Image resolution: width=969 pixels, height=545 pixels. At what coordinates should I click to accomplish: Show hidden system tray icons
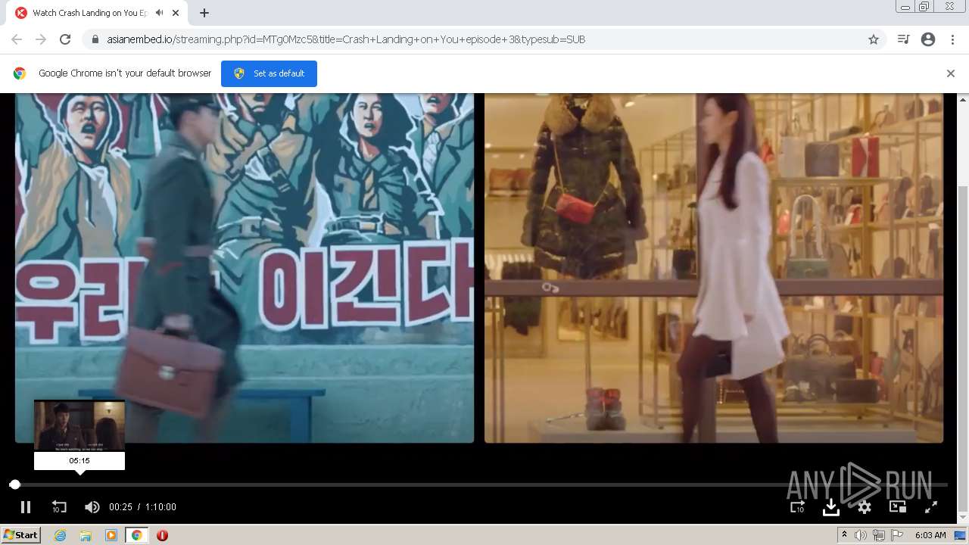(x=845, y=535)
